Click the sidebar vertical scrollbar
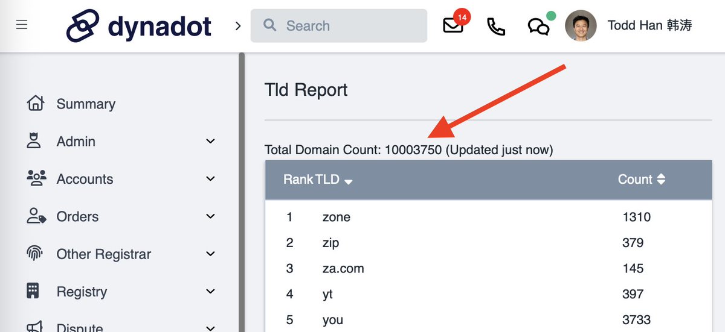Screen dimensions: 725x332 click(x=242, y=192)
